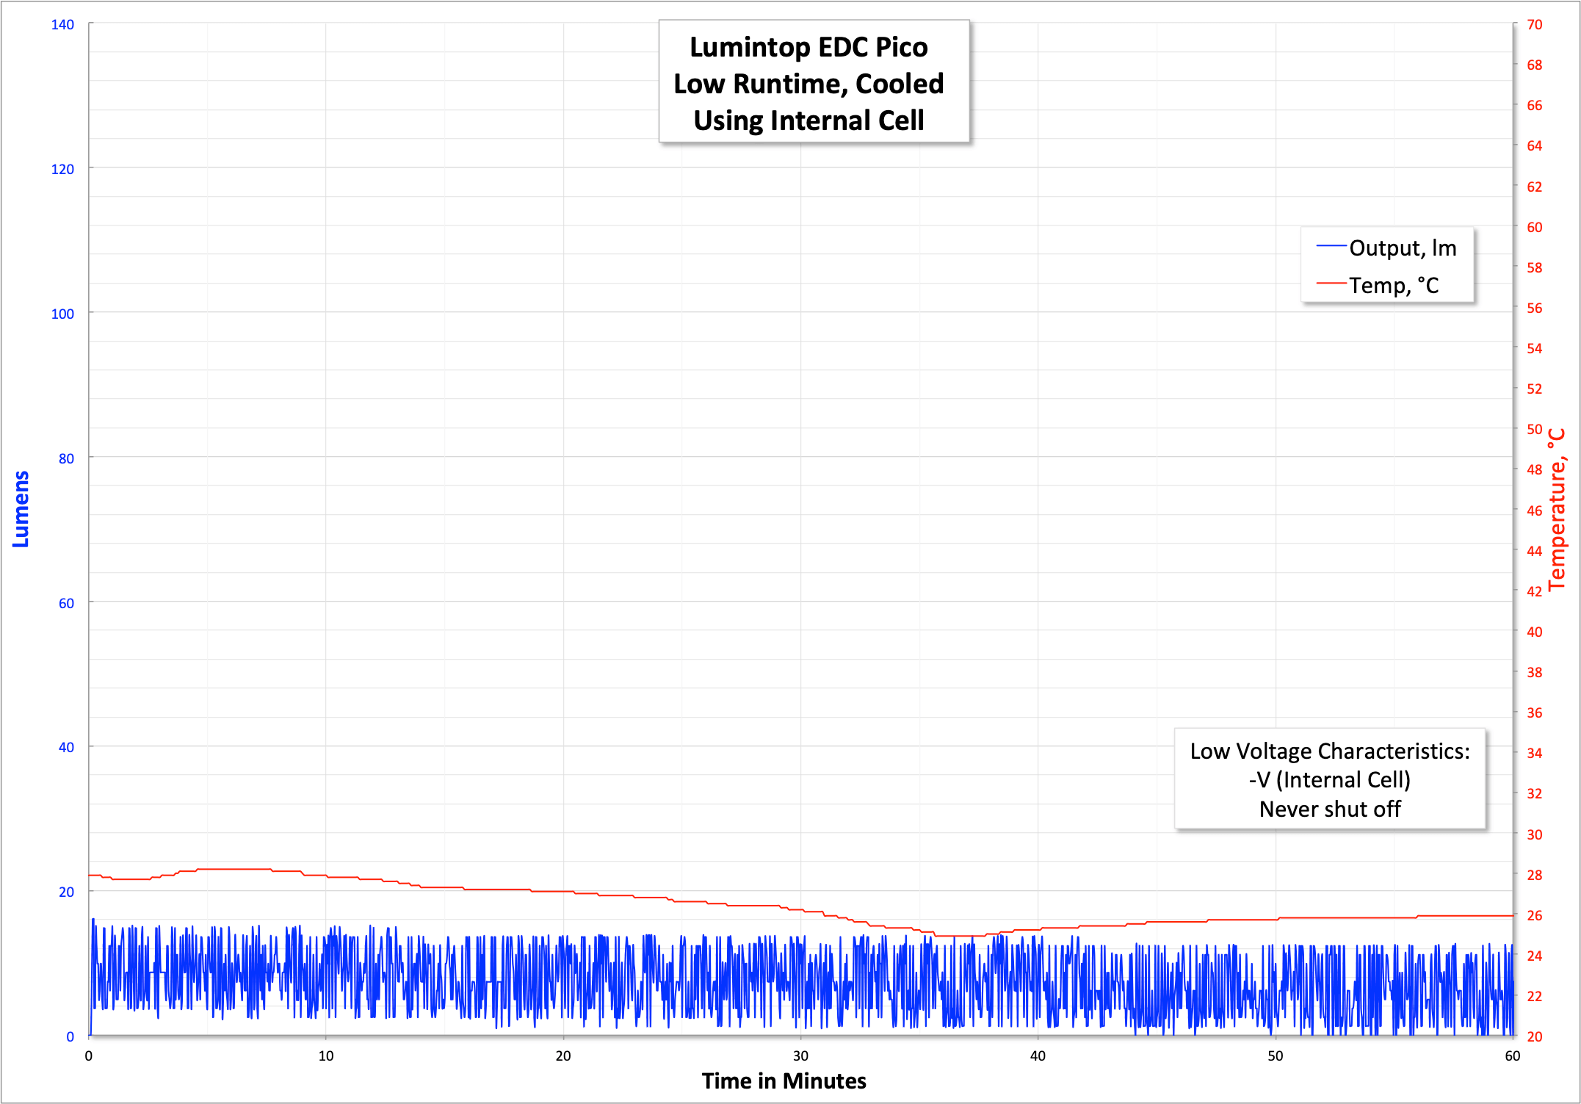Click the Lumens axis title
This screenshot has height=1104, width=1581.
coord(21,509)
